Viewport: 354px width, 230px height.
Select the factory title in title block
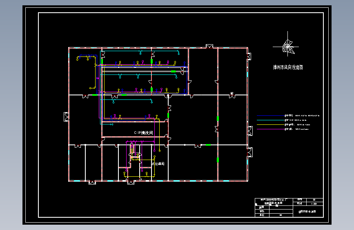click(274, 201)
